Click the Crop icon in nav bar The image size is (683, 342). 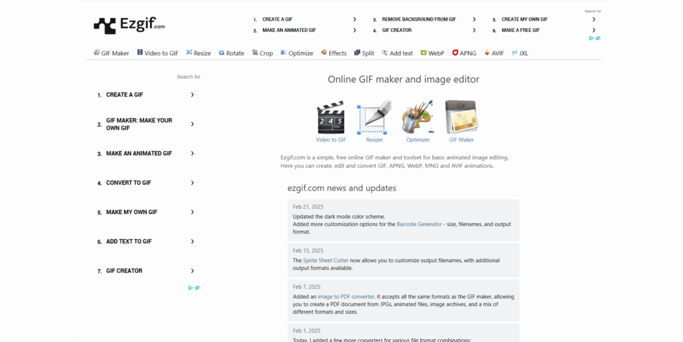point(255,53)
